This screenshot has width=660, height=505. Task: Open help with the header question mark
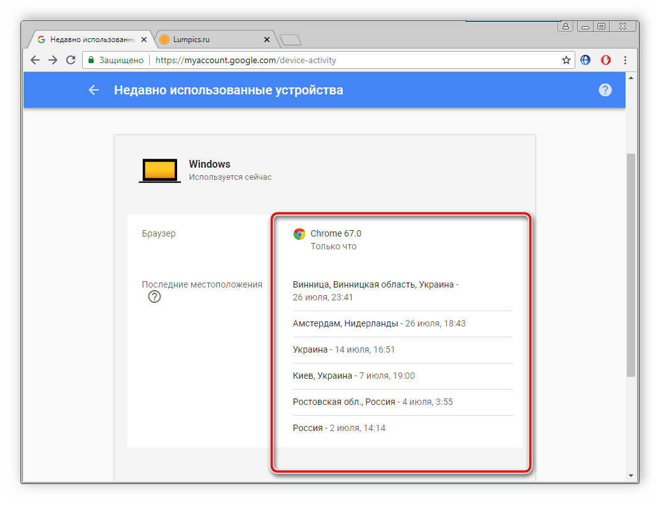605,90
